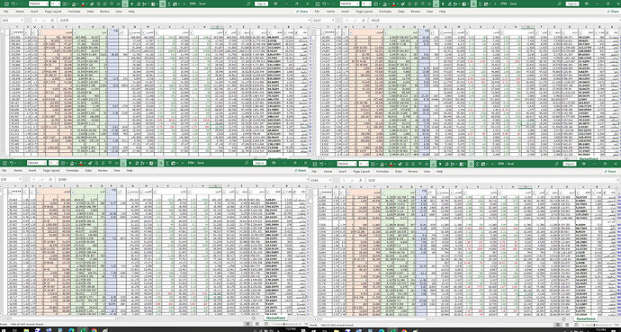Save workbook in top-left Excel window
Screen dimensions: 621x332
tap(6, 4)
